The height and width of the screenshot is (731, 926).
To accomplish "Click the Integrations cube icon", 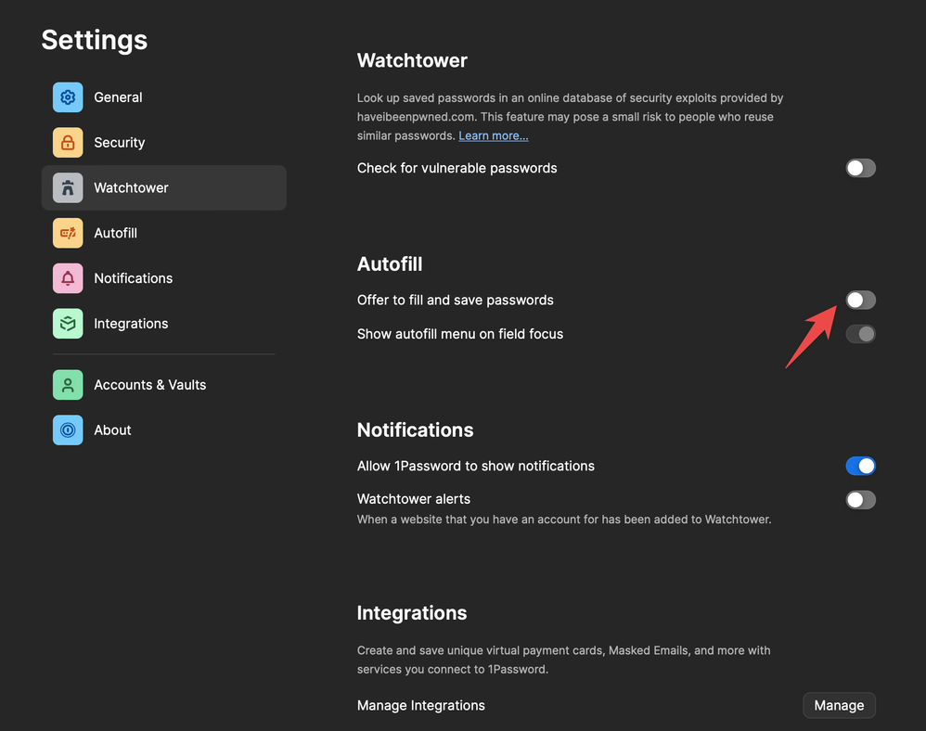I will click(x=68, y=324).
